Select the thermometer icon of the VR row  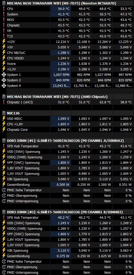pyautogui.click(x=4, y=31)
